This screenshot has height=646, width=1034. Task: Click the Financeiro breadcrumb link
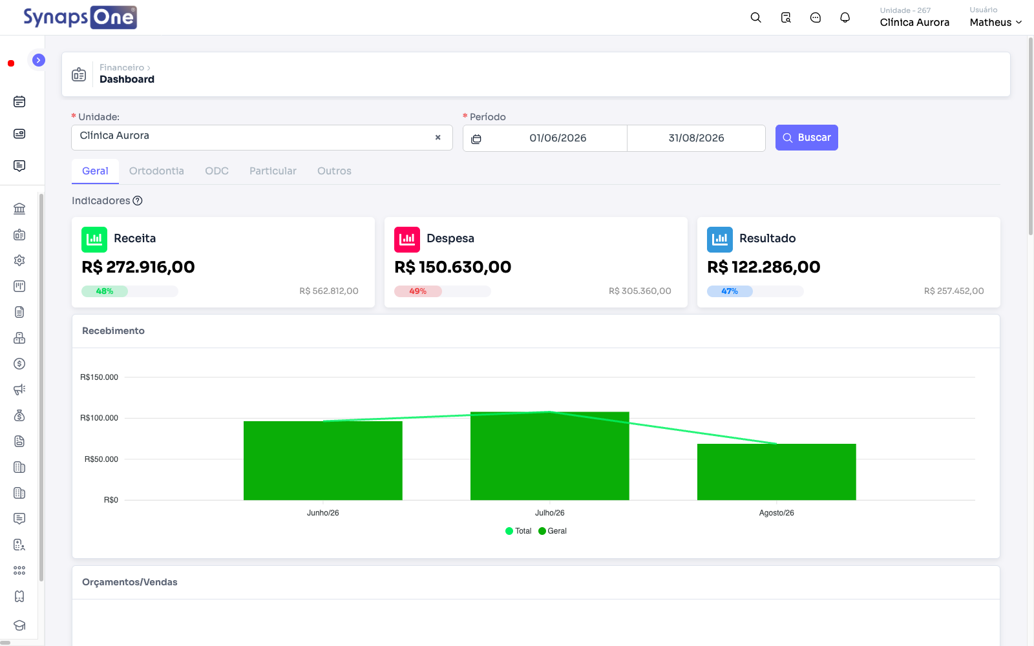pyautogui.click(x=121, y=68)
